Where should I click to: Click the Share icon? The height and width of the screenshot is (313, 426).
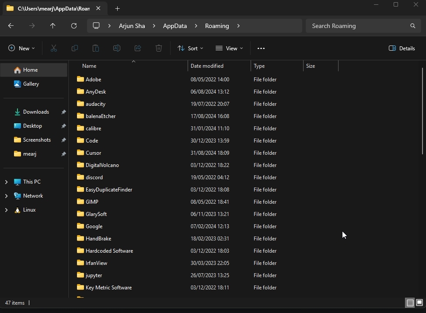137,48
